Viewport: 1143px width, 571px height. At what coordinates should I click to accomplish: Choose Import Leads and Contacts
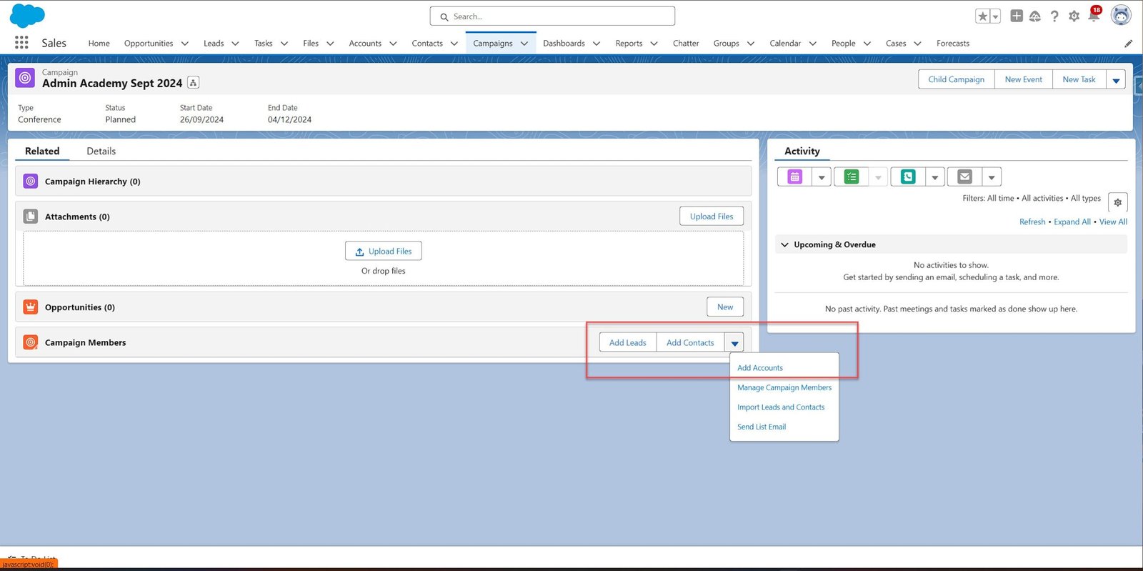781,407
